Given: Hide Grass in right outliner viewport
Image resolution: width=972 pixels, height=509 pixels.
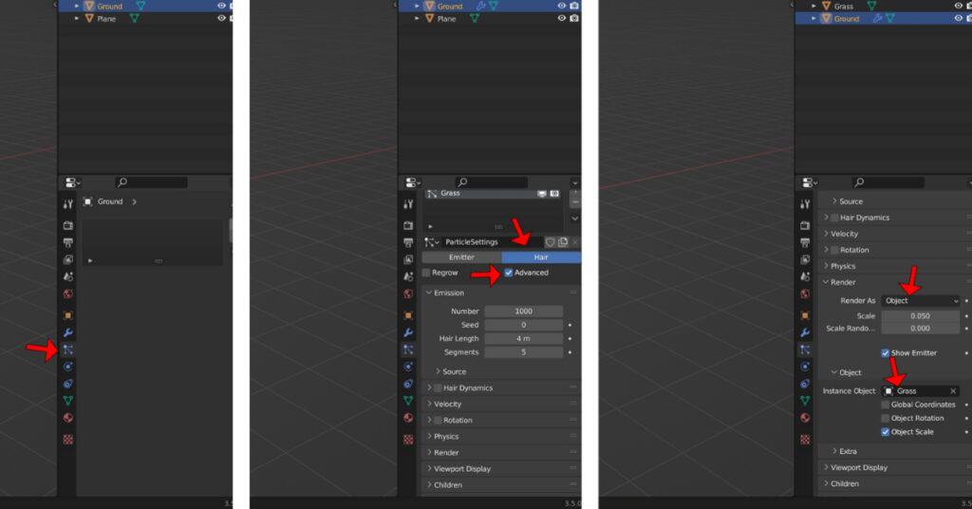Looking at the screenshot, I should pos(959,6).
